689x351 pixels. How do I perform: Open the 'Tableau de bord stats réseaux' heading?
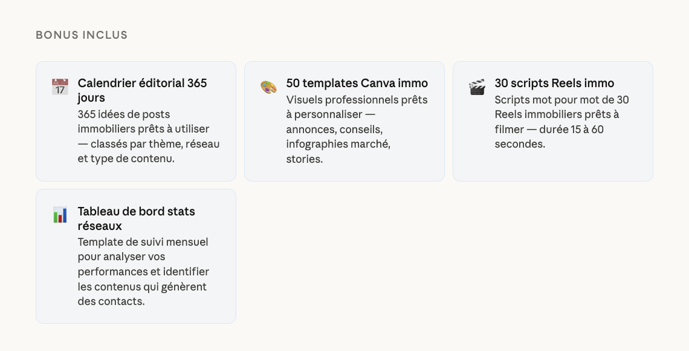(x=136, y=218)
